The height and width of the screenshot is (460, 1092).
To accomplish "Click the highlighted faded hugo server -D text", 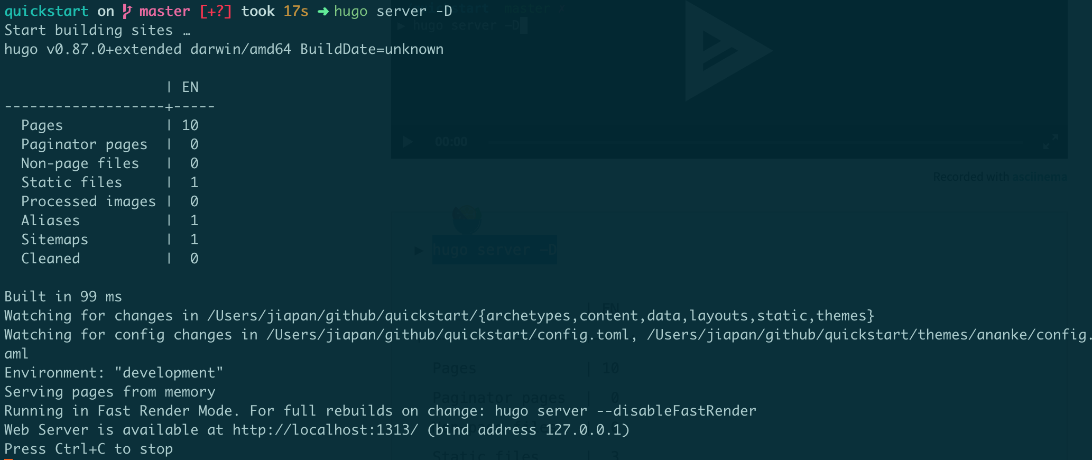I will 494,250.
